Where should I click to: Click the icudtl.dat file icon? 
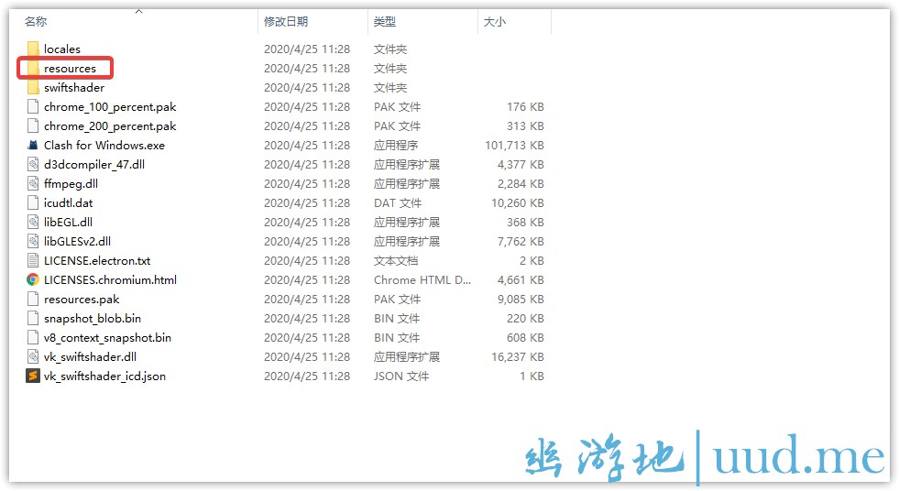coord(33,203)
